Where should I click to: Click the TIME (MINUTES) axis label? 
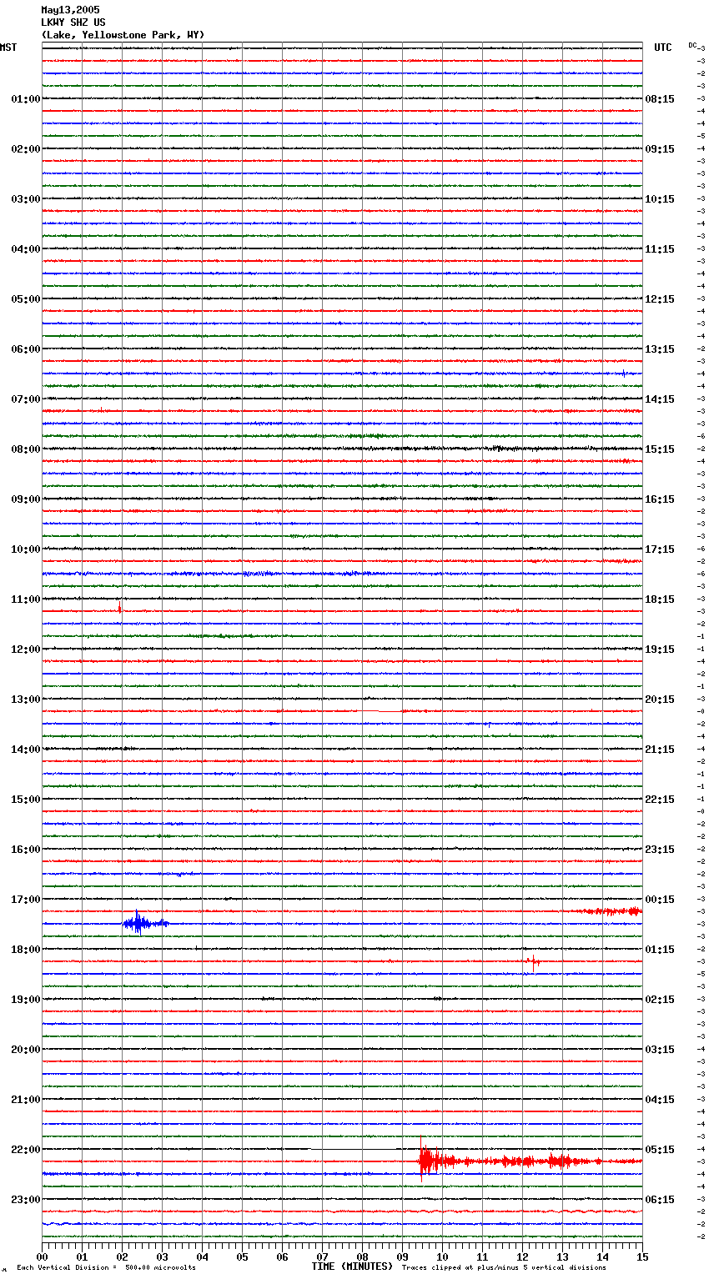352,1266
